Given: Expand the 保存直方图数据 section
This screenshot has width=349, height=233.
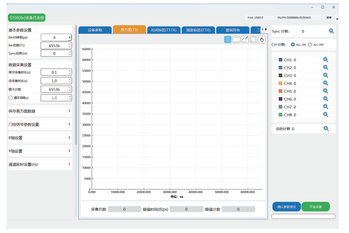Looking at the screenshot, I should [39, 111].
